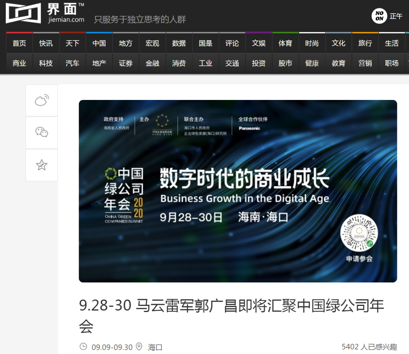This screenshot has width=409, height=354.
Task: Go to the 评论 section
Action: [x=232, y=43]
